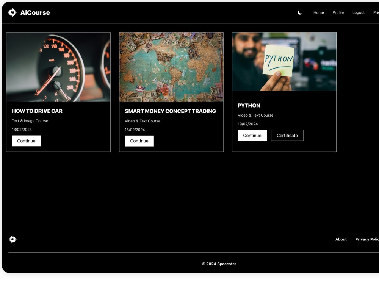This screenshot has height=284, width=379.
Task: Click the date 16/02/2024
Action: 135,130
